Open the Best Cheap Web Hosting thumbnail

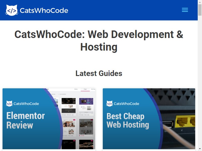(149, 119)
